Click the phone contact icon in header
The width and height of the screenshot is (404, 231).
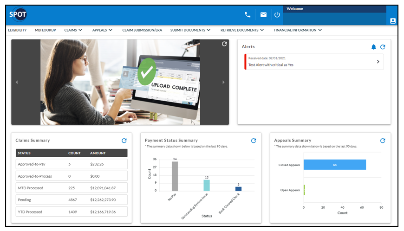tap(248, 15)
